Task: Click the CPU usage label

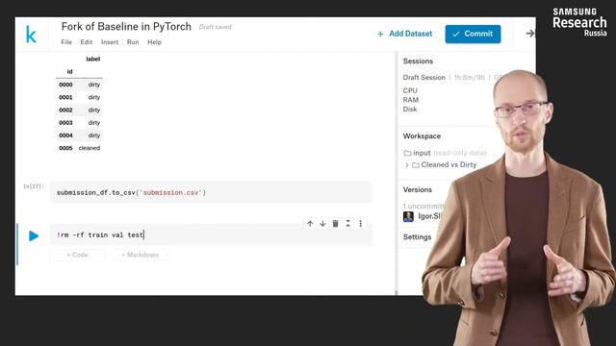Action: click(410, 90)
